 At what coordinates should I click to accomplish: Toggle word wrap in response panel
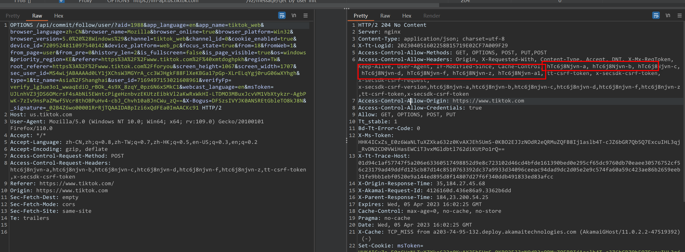656,15
